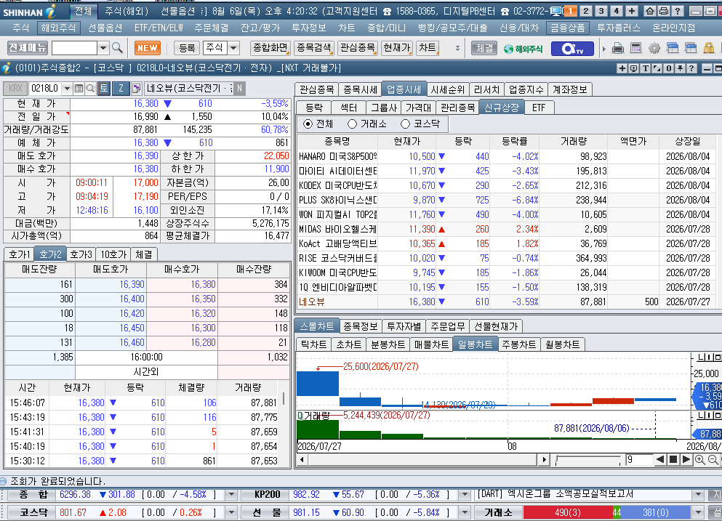
Task: Click the 해외주식 globe shortcut
Action: [523, 49]
